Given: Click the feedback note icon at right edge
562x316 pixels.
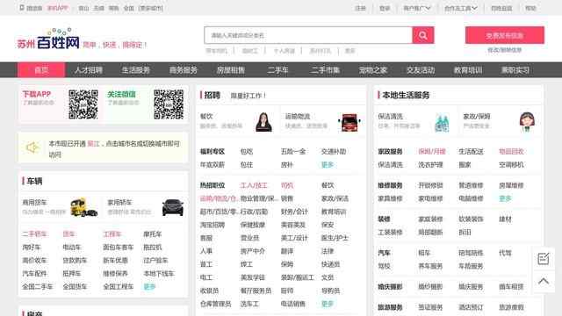Looking at the screenshot, I should coord(544,259).
